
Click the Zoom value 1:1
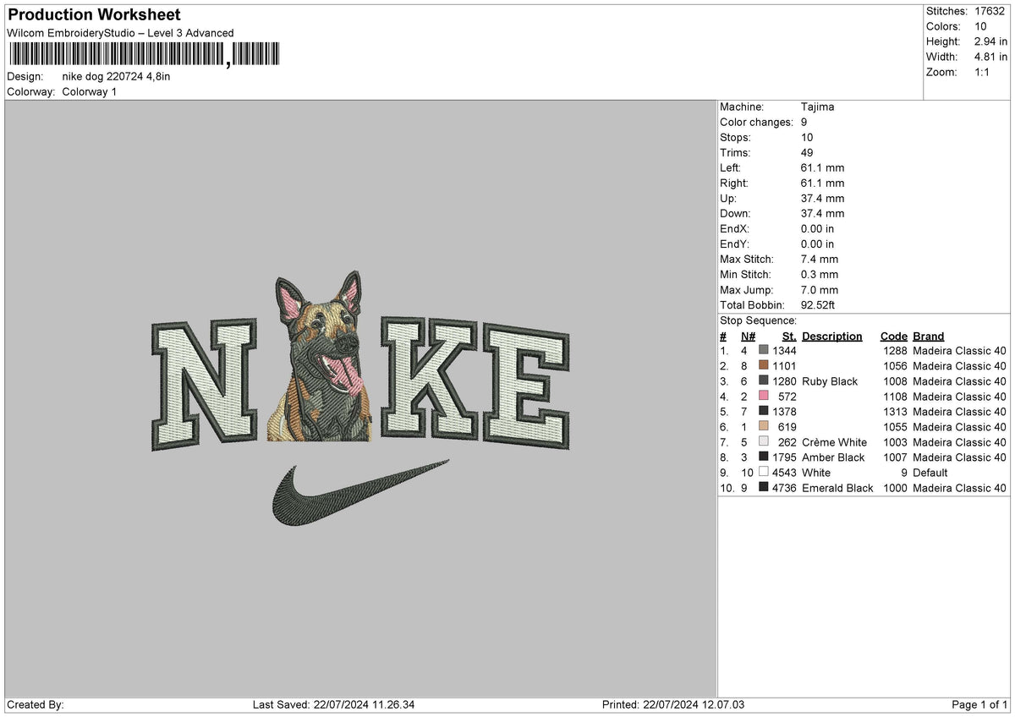[984, 72]
